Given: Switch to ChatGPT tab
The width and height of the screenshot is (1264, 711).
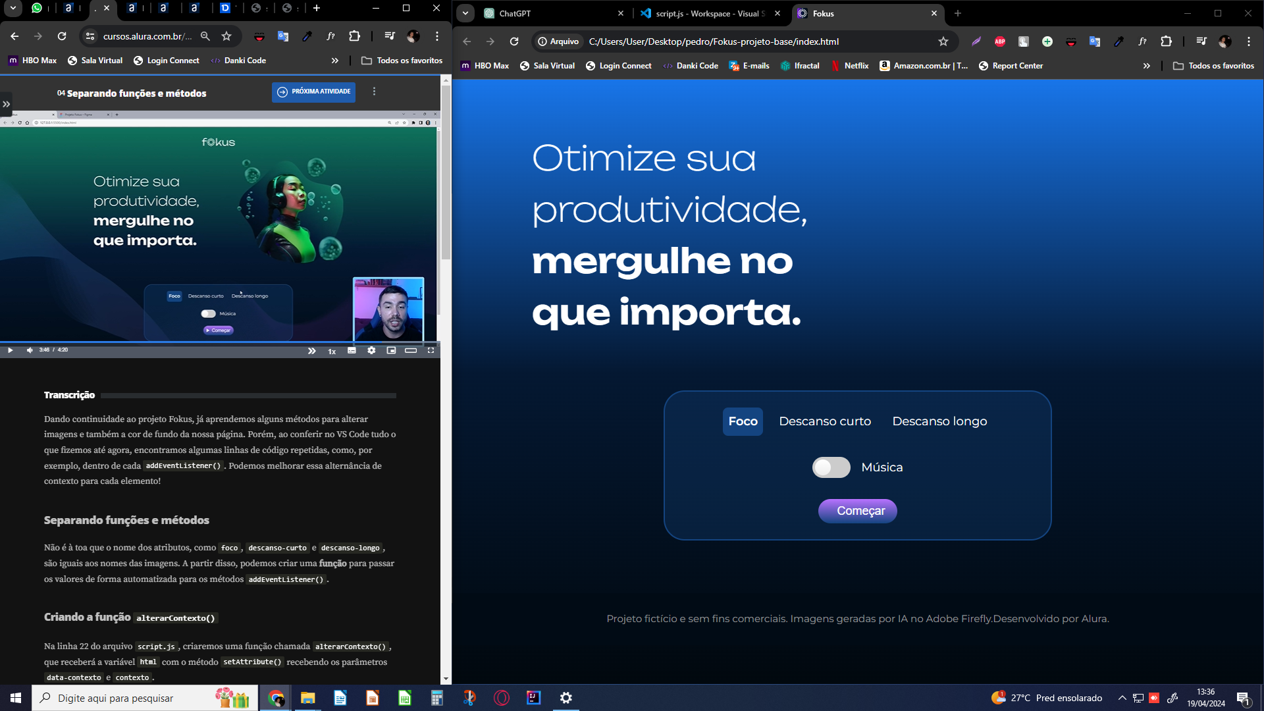Looking at the screenshot, I should [553, 13].
